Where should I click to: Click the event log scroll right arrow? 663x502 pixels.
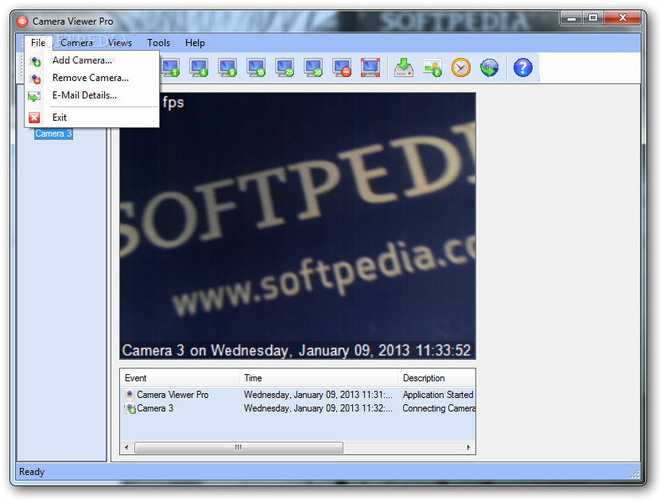468,447
